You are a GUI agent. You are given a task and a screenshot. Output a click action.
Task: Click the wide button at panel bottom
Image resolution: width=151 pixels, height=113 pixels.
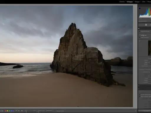point(145,111)
